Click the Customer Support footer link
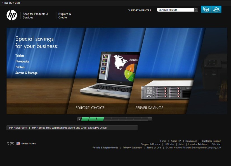231x166 pixels. (211, 141)
